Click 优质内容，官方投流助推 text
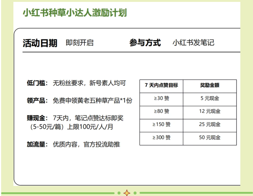The image size is (253, 196). pos(86,144)
